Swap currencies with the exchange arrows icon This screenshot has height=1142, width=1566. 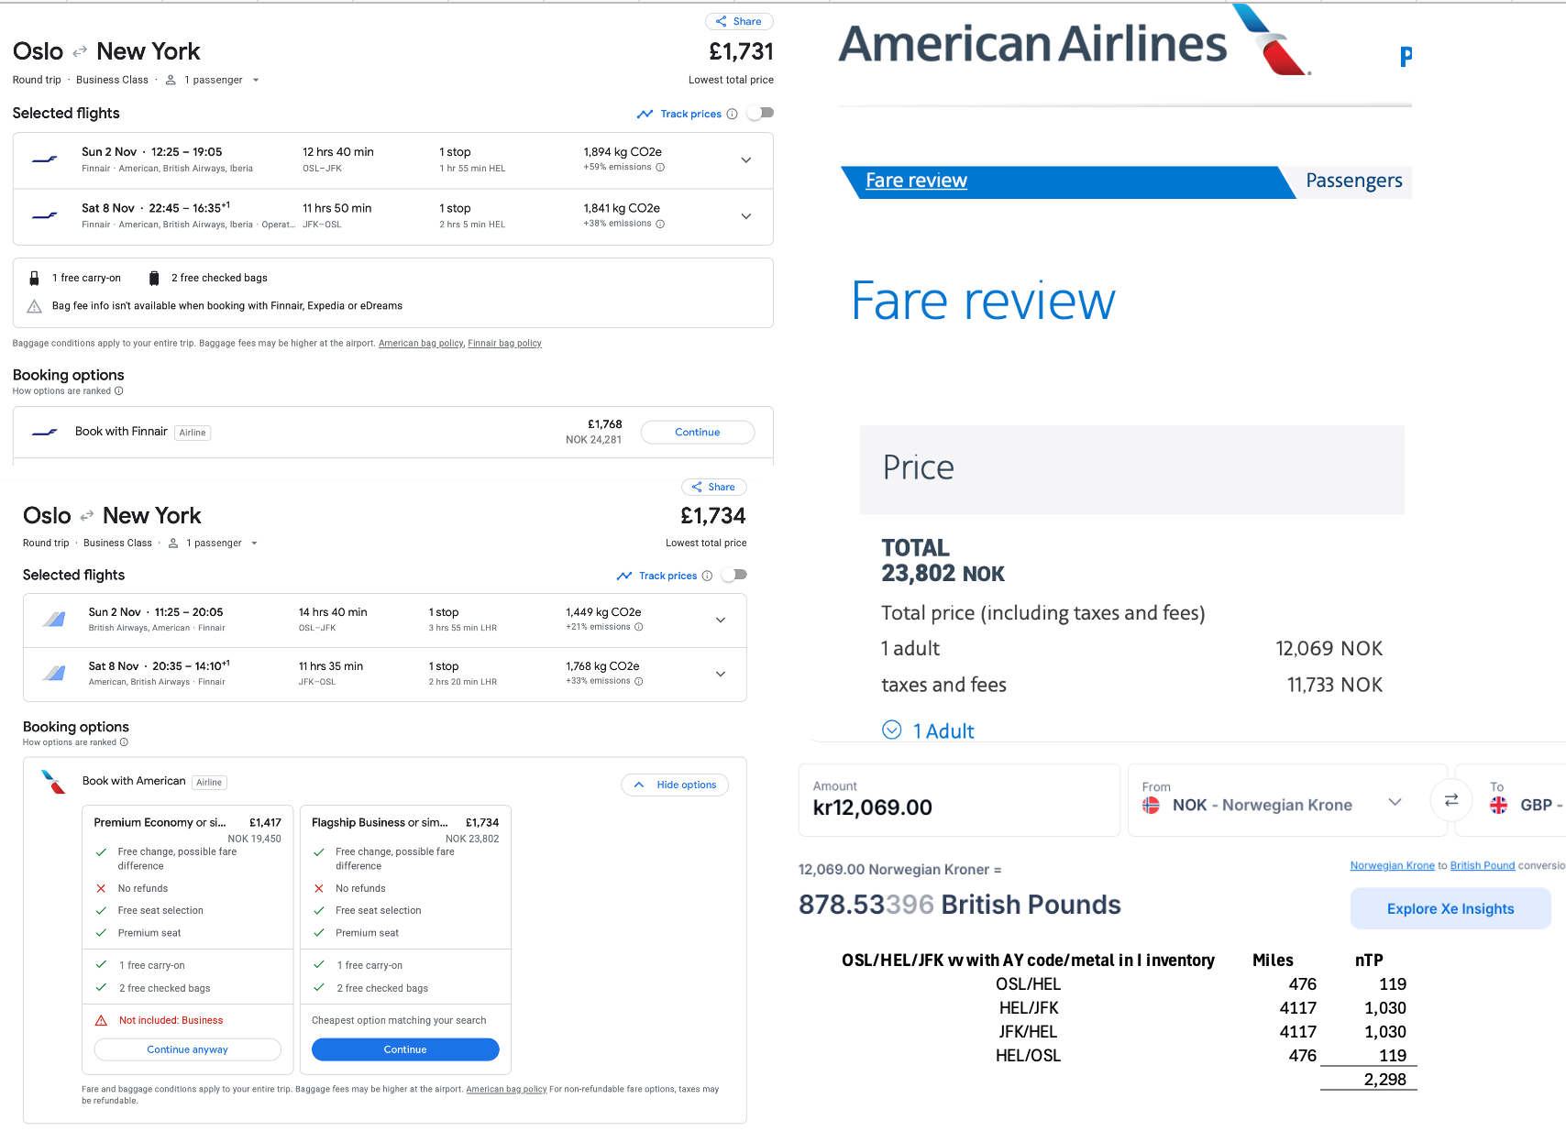tap(1451, 800)
